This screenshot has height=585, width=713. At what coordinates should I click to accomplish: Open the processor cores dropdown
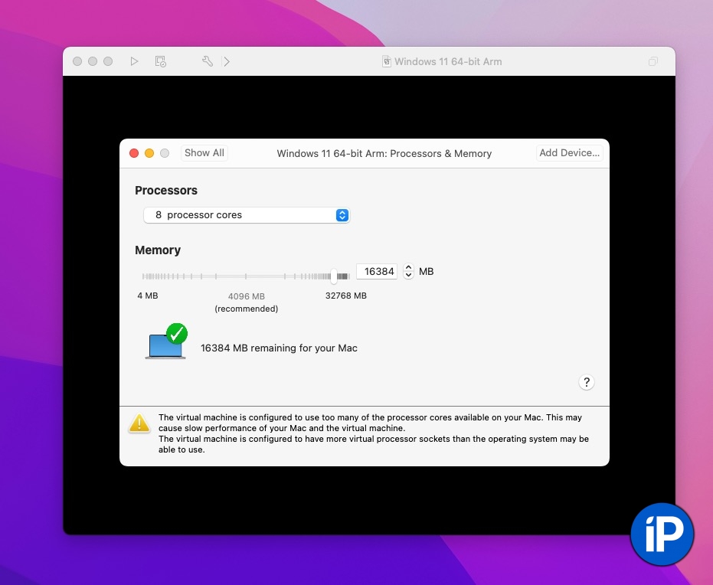click(x=247, y=215)
